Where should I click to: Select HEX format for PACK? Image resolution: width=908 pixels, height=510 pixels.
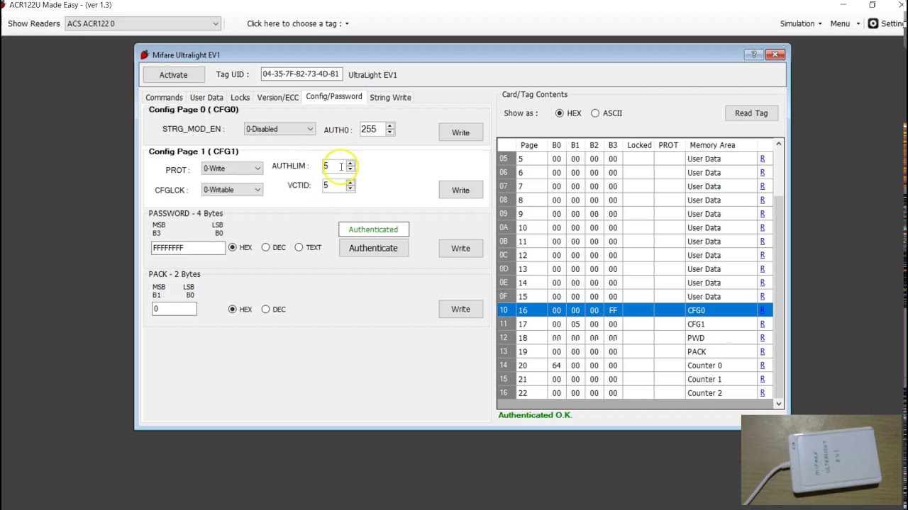[x=232, y=309]
